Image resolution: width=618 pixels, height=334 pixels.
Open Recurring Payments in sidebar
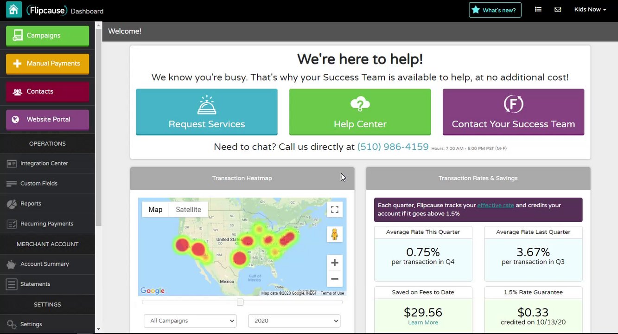click(47, 224)
